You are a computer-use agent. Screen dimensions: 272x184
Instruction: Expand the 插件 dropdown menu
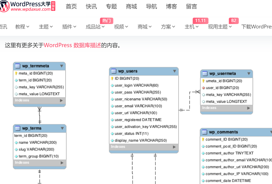pos(69,27)
